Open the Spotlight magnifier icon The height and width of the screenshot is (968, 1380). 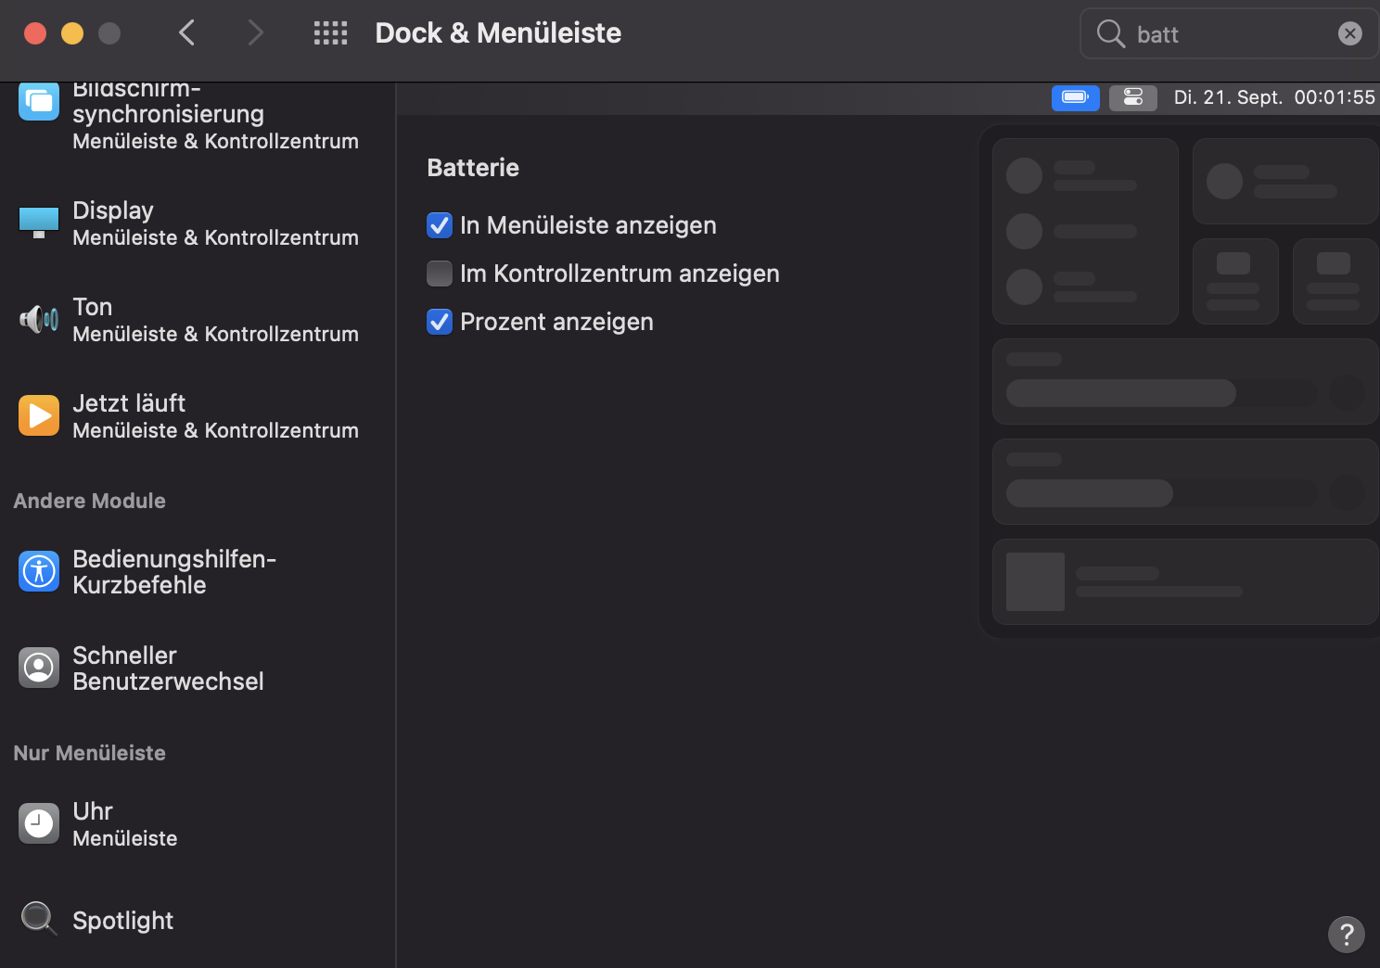tap(39, 919)
